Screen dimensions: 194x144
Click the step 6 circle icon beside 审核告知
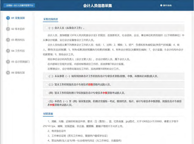tap(8, 73)
